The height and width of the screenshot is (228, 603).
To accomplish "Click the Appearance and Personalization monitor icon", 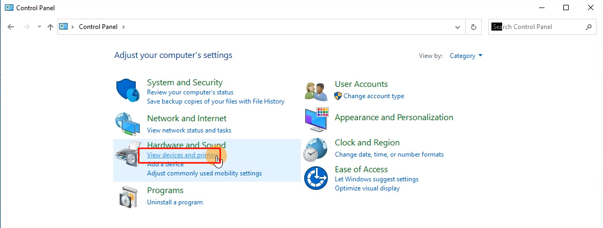I will (317, 120).
